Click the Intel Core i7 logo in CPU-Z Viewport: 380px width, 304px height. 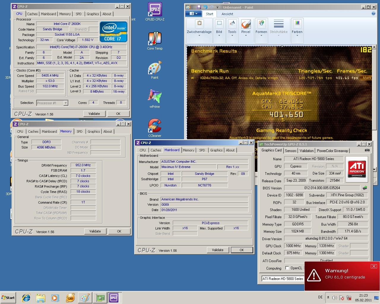[x=113, y=31]
